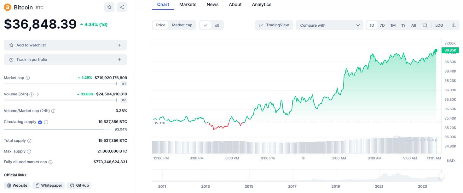Open the Compare with dropdown
Image resolution: width=463 pixels, height=193 pixels.
pyautogui.click(x=329, y=25)
